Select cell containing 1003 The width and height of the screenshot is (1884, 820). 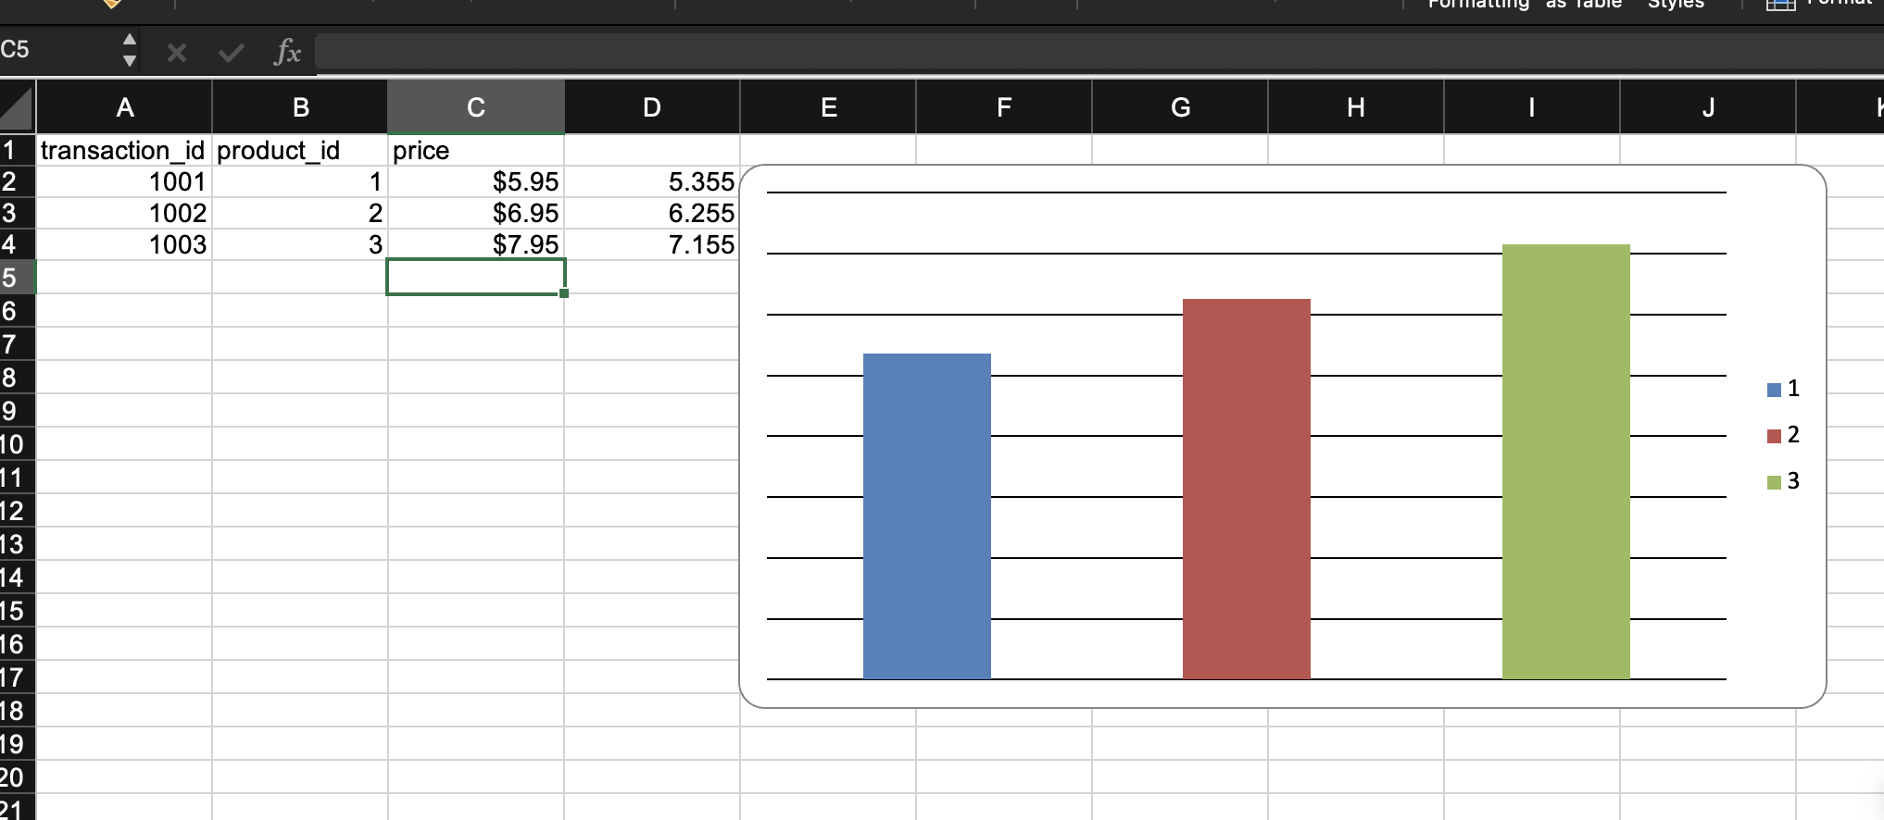coord(124,244)
